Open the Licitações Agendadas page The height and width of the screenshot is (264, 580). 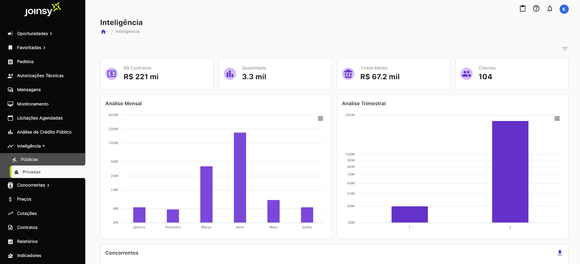40,118
